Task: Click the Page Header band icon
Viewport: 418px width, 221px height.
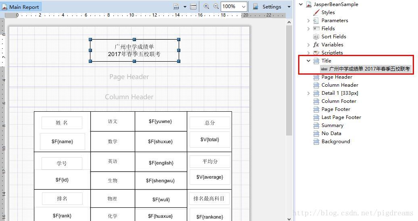Action: [x=316, y=77]
